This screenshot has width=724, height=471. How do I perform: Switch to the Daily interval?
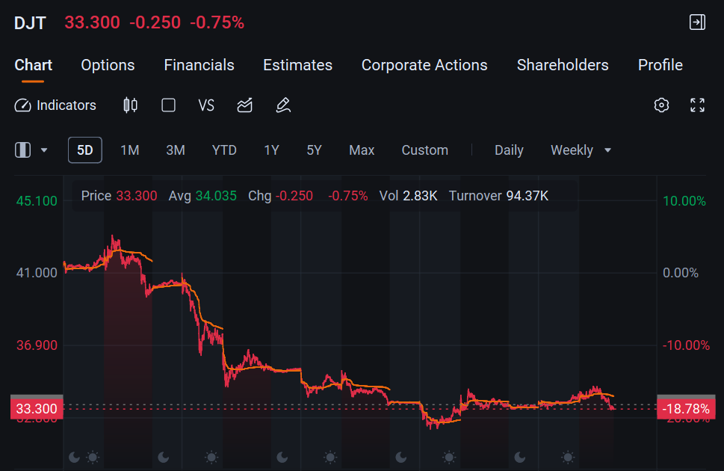click(509, 150)
